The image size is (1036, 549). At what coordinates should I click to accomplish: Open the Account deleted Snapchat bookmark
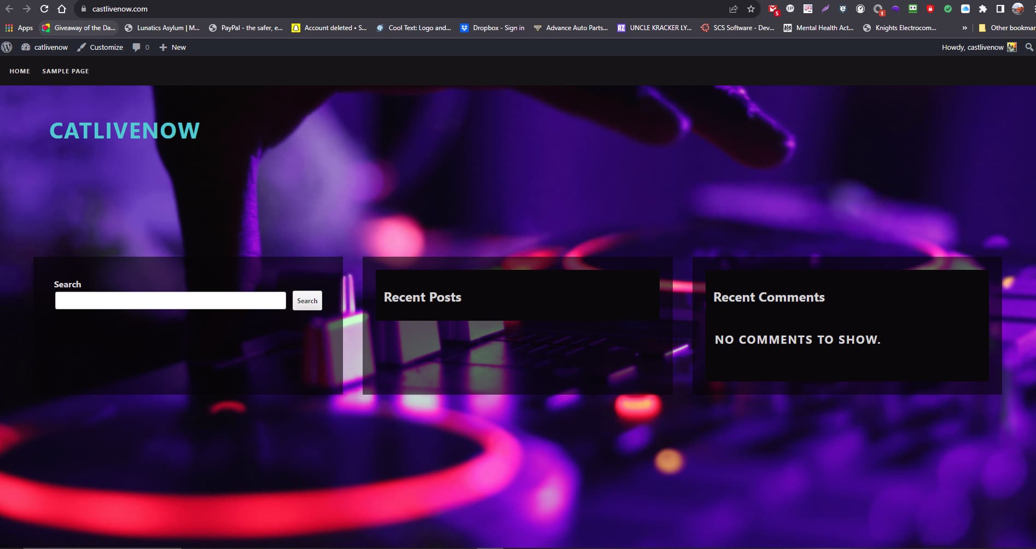tap(329, 28)
